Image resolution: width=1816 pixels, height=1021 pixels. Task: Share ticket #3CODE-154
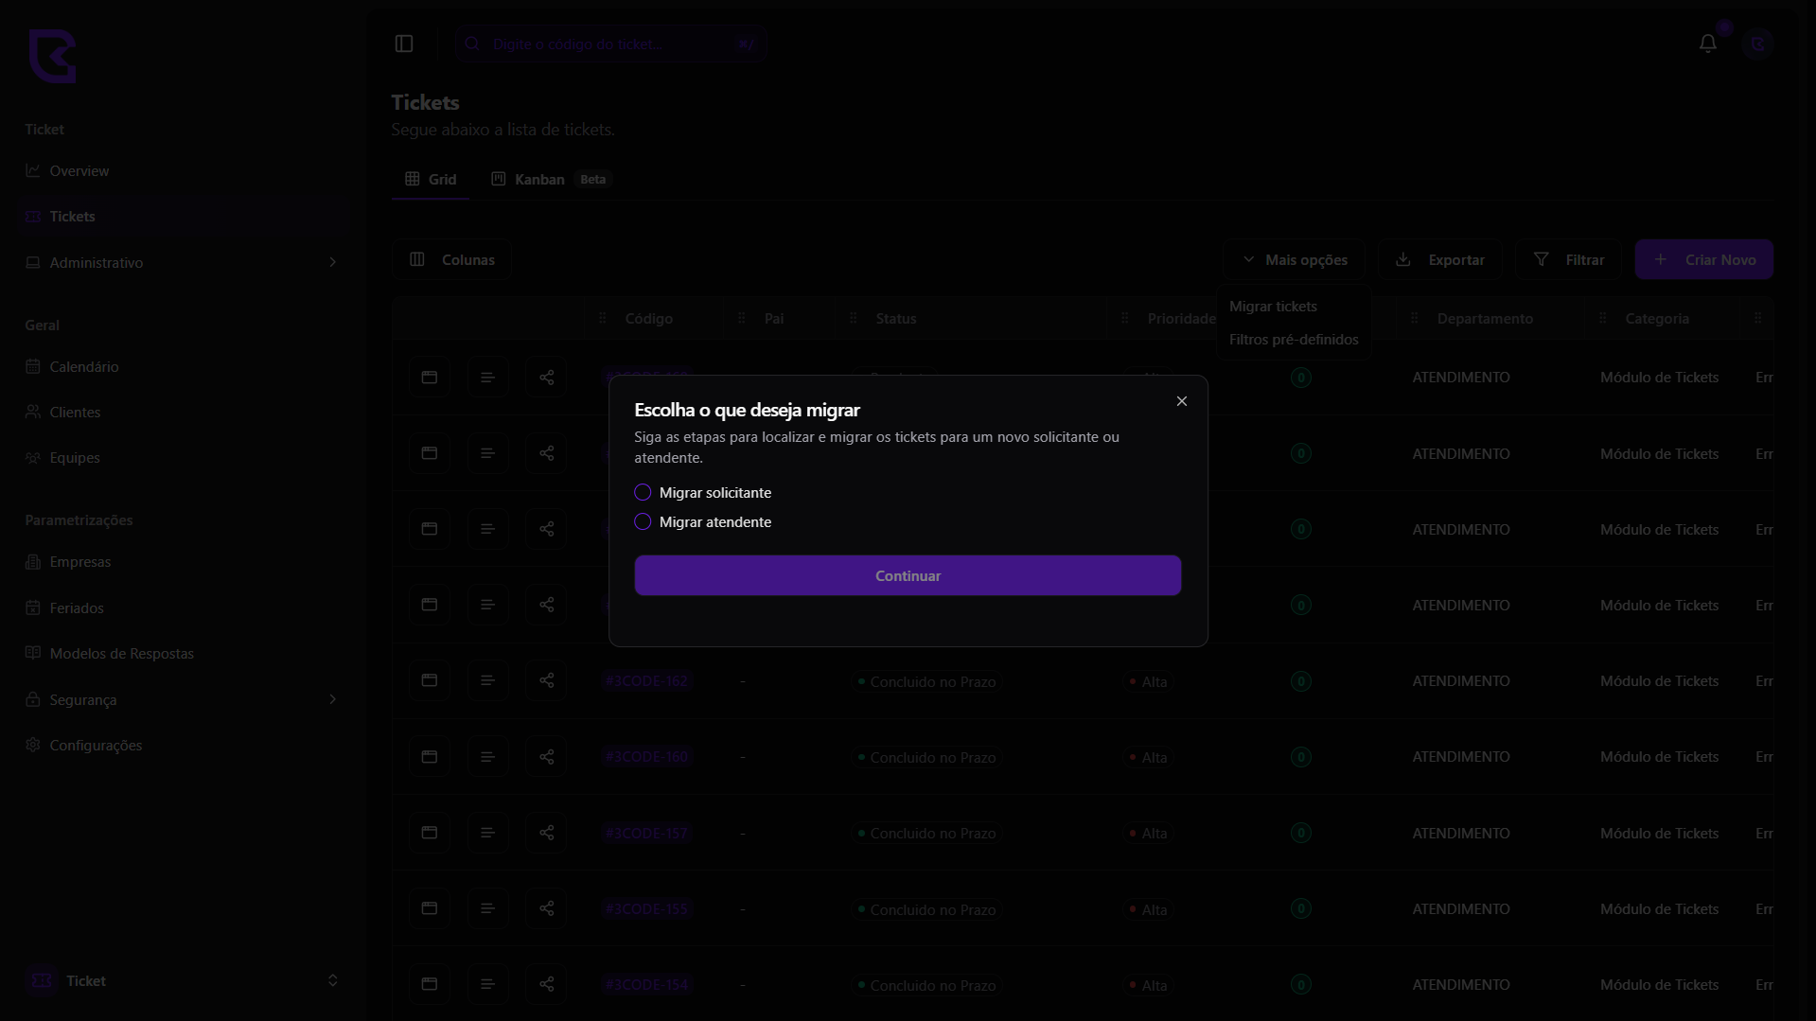click(x=546, y=984)
